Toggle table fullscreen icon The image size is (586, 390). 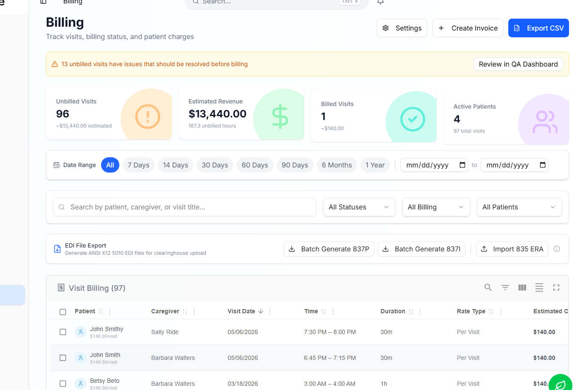[556, 287]
